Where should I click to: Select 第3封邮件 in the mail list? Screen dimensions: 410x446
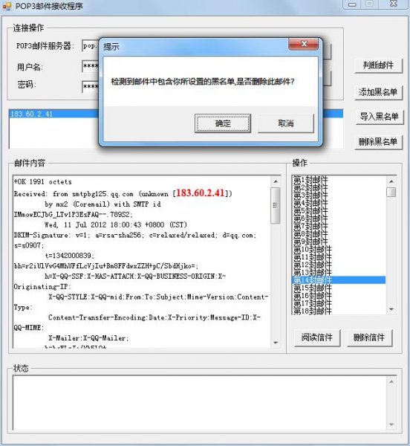click(310, 195)
